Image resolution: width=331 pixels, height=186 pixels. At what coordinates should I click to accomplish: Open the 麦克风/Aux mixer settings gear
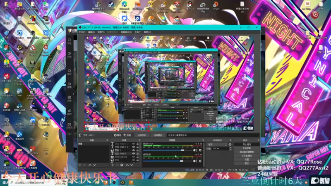tap(200, 150)
